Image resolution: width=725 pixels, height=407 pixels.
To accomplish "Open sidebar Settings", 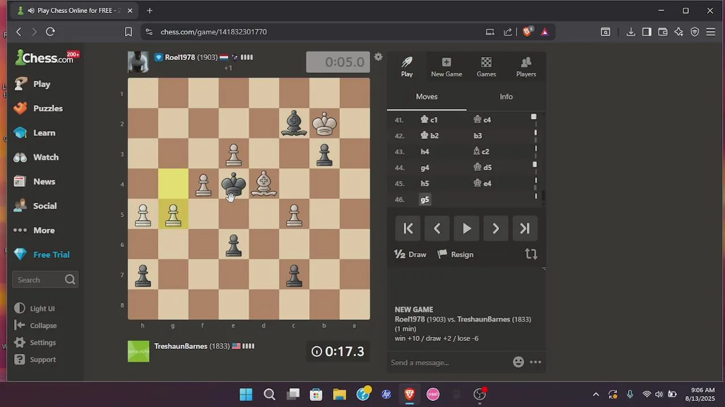I will point(35,343).
